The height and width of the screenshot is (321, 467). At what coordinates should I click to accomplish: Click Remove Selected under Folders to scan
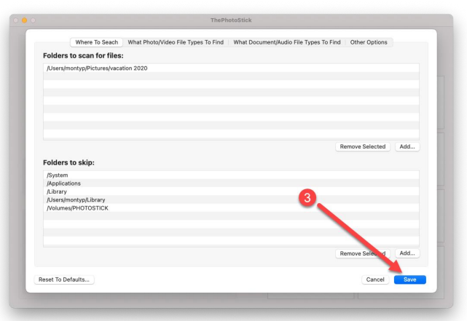click(363, 146)
